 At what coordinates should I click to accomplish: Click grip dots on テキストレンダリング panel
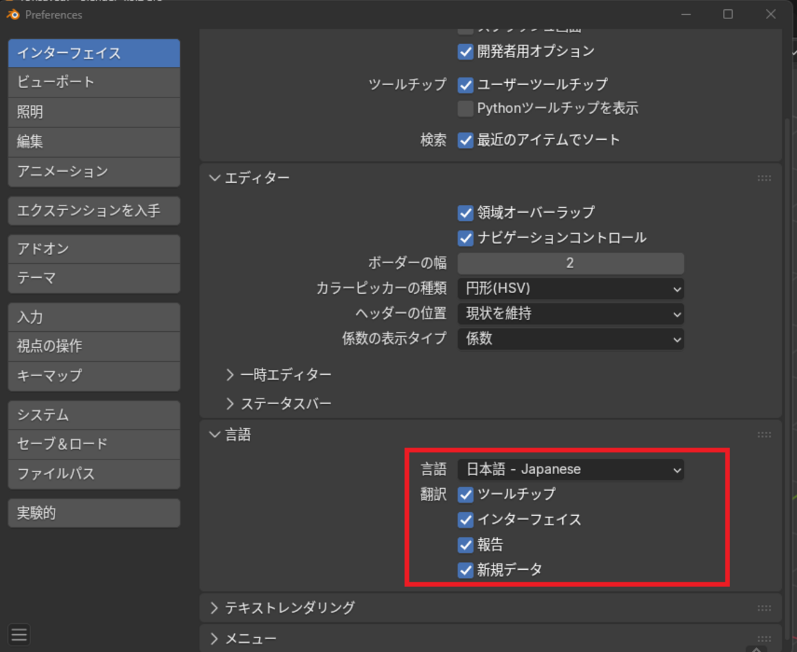[x=764, y=608]
